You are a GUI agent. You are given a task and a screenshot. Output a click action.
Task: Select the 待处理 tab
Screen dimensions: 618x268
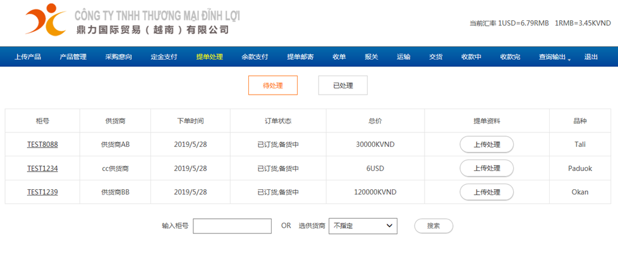pos(273,85)
